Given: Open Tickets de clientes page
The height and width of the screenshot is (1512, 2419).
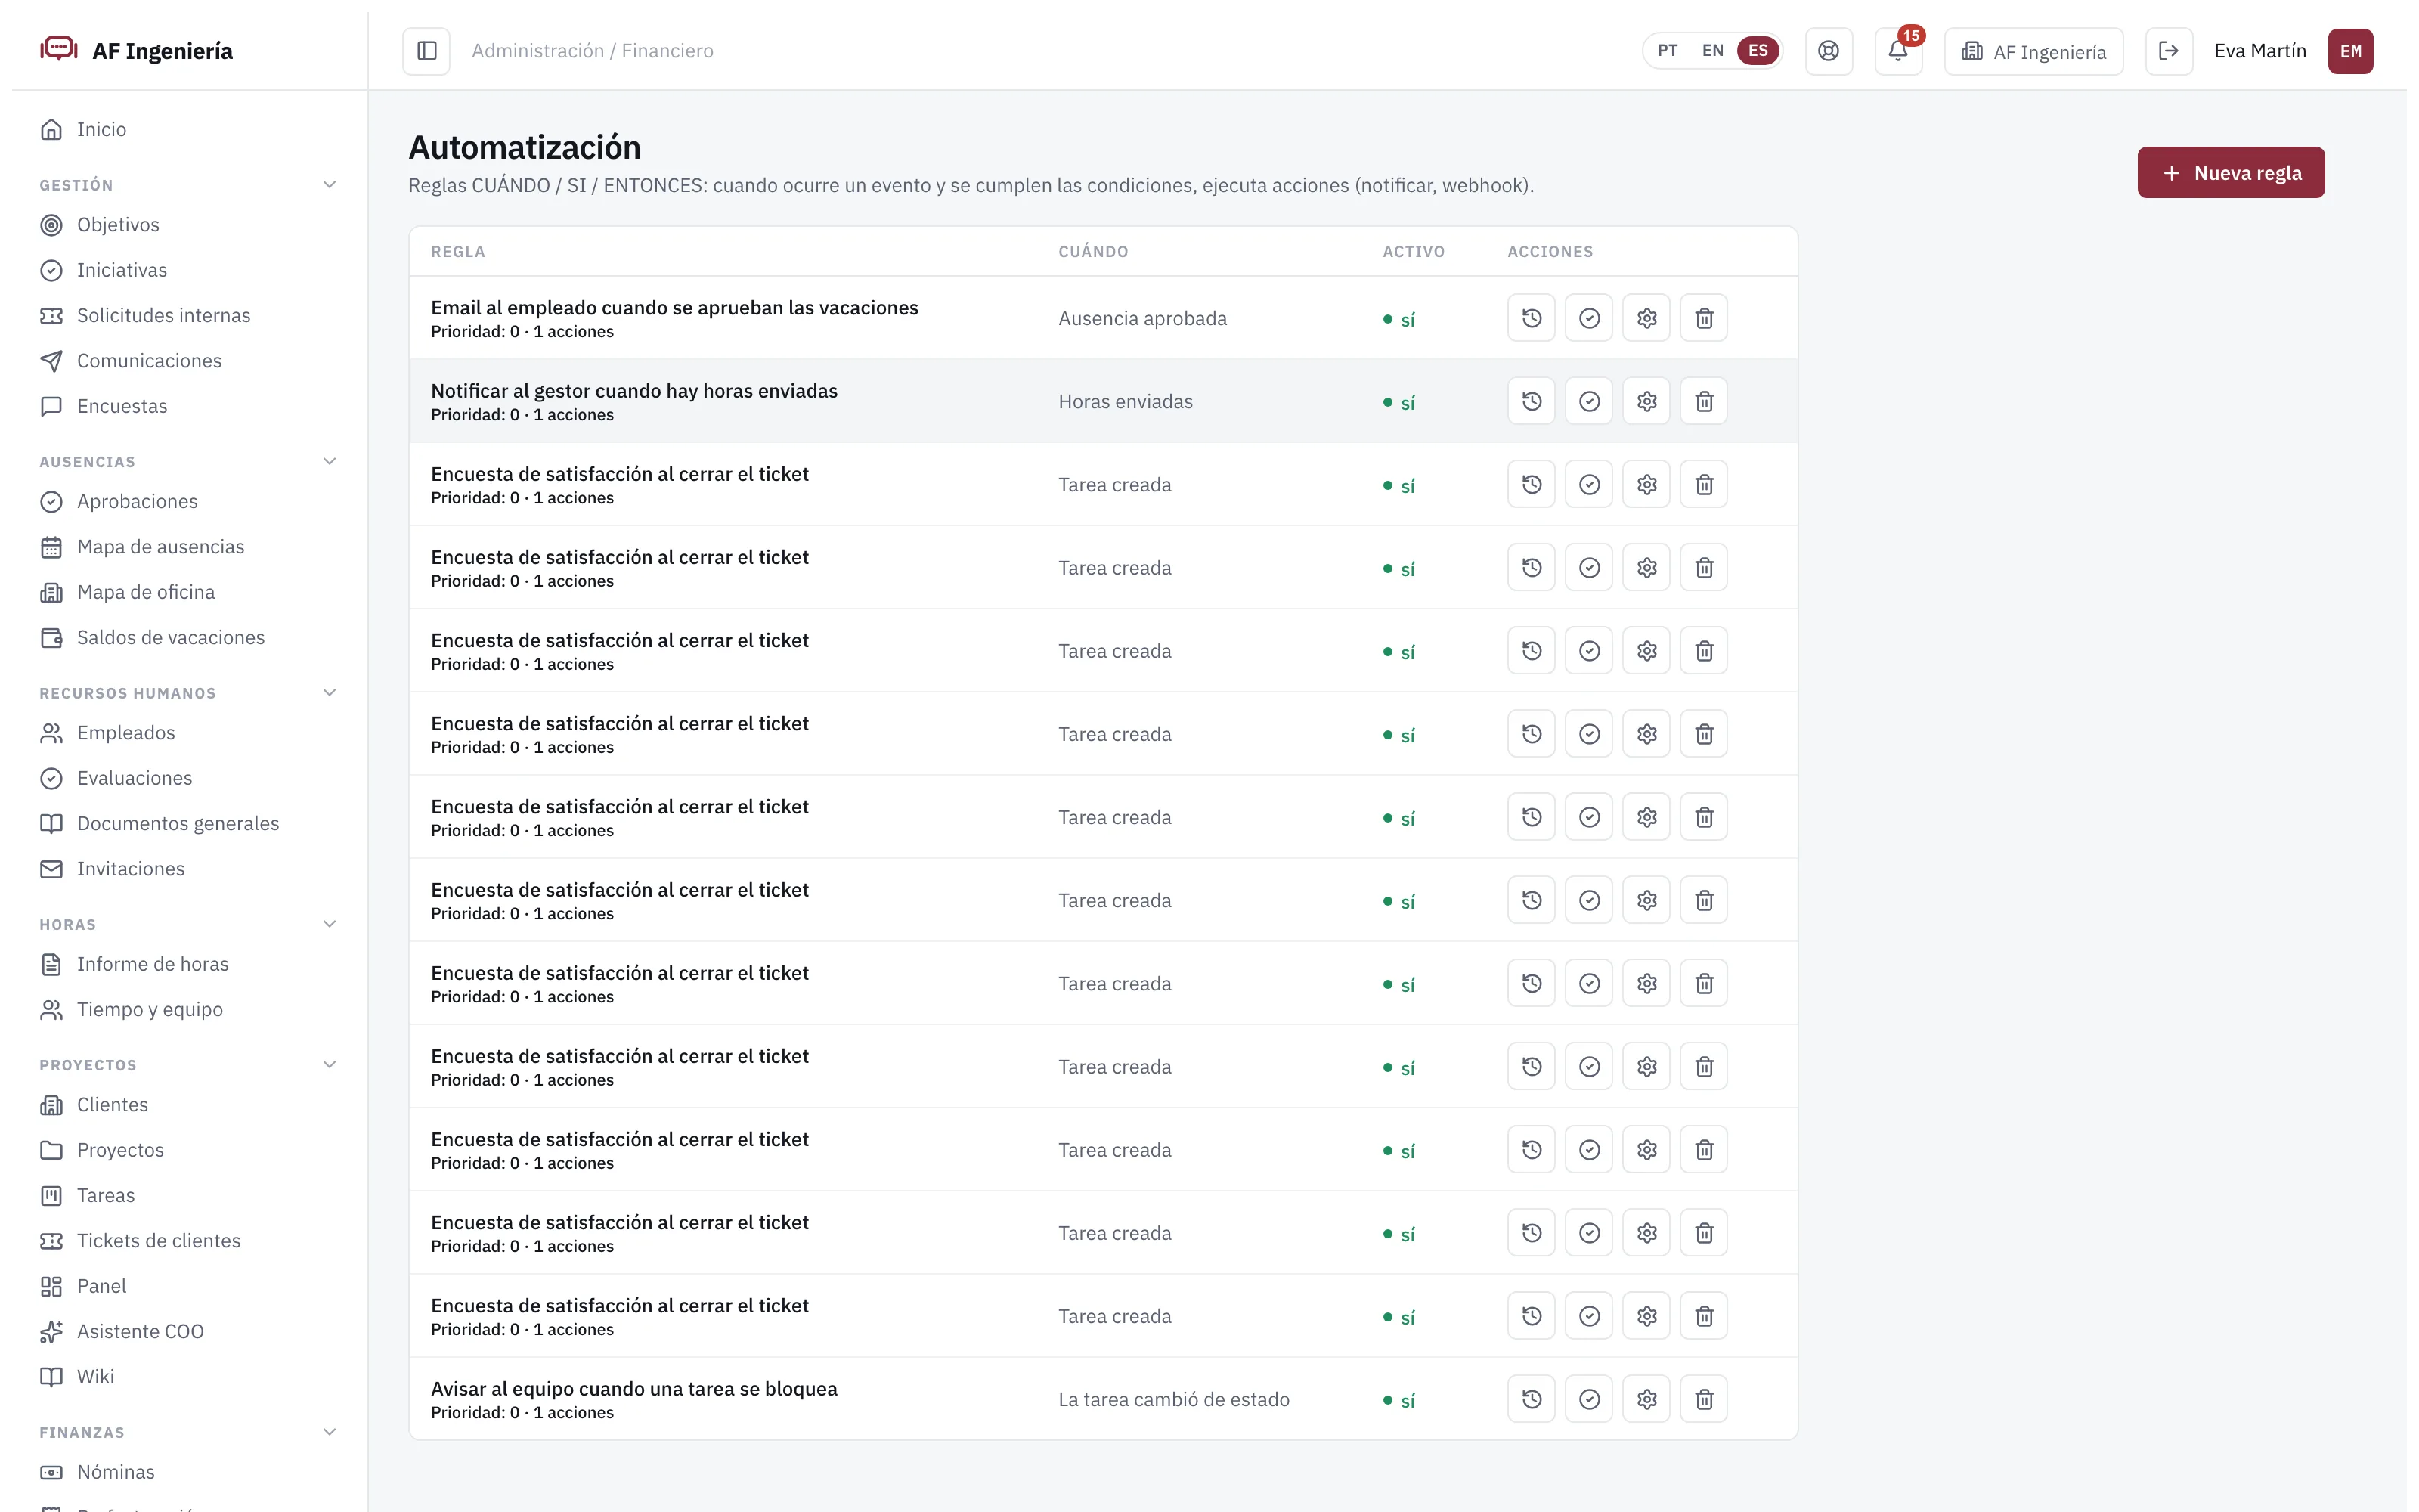Looking at the screenshot, I should 159,1241.
